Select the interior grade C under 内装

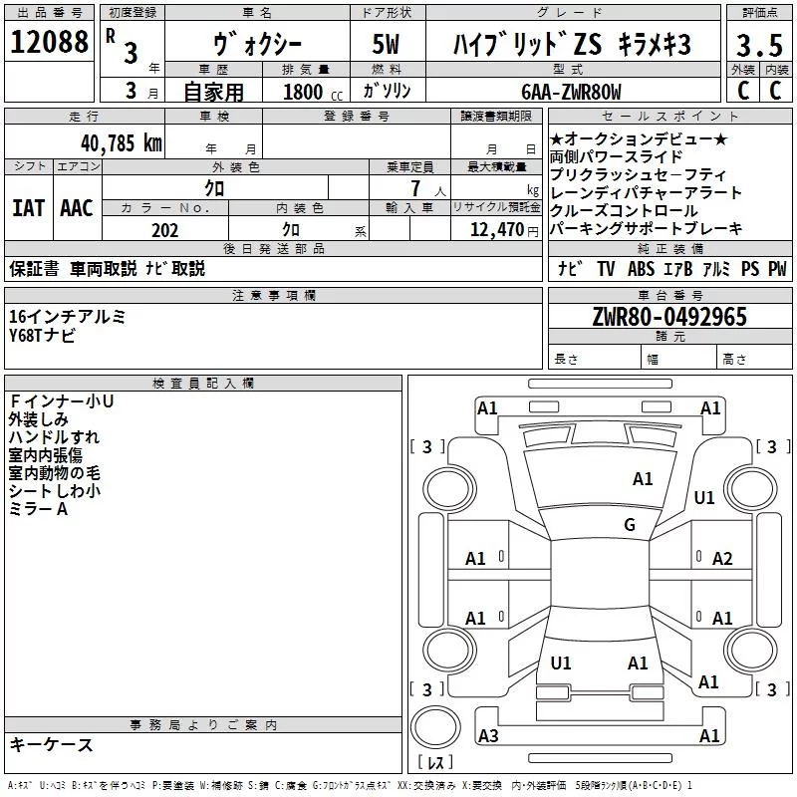[775, 91]
